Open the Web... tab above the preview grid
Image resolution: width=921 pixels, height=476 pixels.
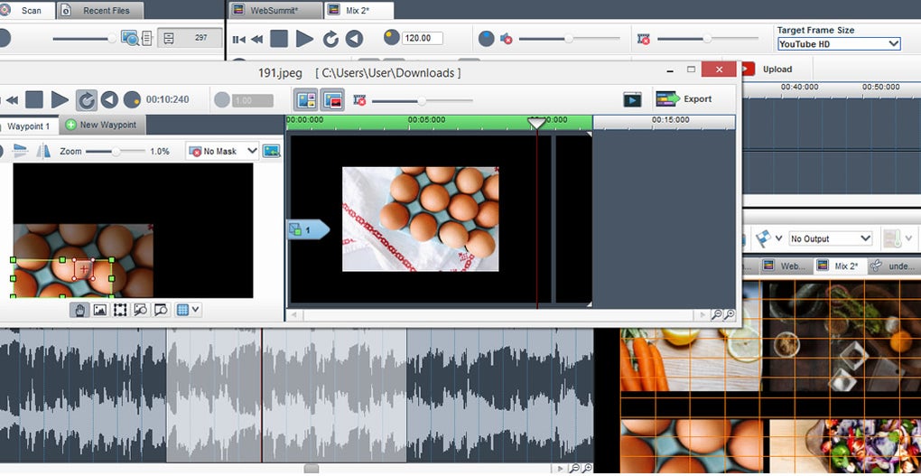point(786,266)
